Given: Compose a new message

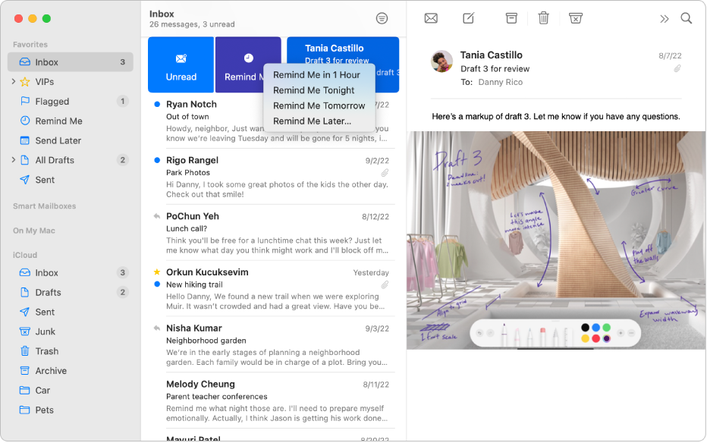Looking at the screenshot, I should [x=468, y=17].
